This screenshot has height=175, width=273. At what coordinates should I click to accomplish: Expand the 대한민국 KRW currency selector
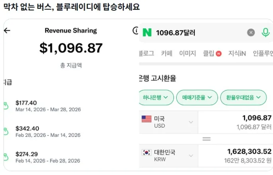(191, 156)
